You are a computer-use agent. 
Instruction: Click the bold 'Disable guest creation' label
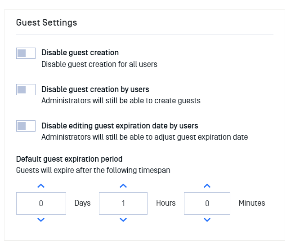coord(80,53)
